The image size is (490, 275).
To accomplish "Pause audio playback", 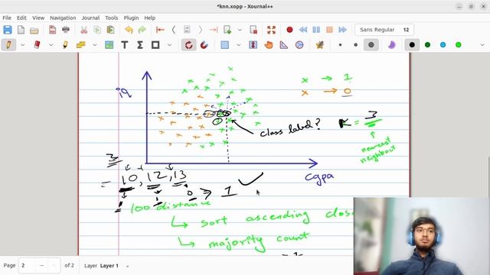I will (x=316, y=30).
